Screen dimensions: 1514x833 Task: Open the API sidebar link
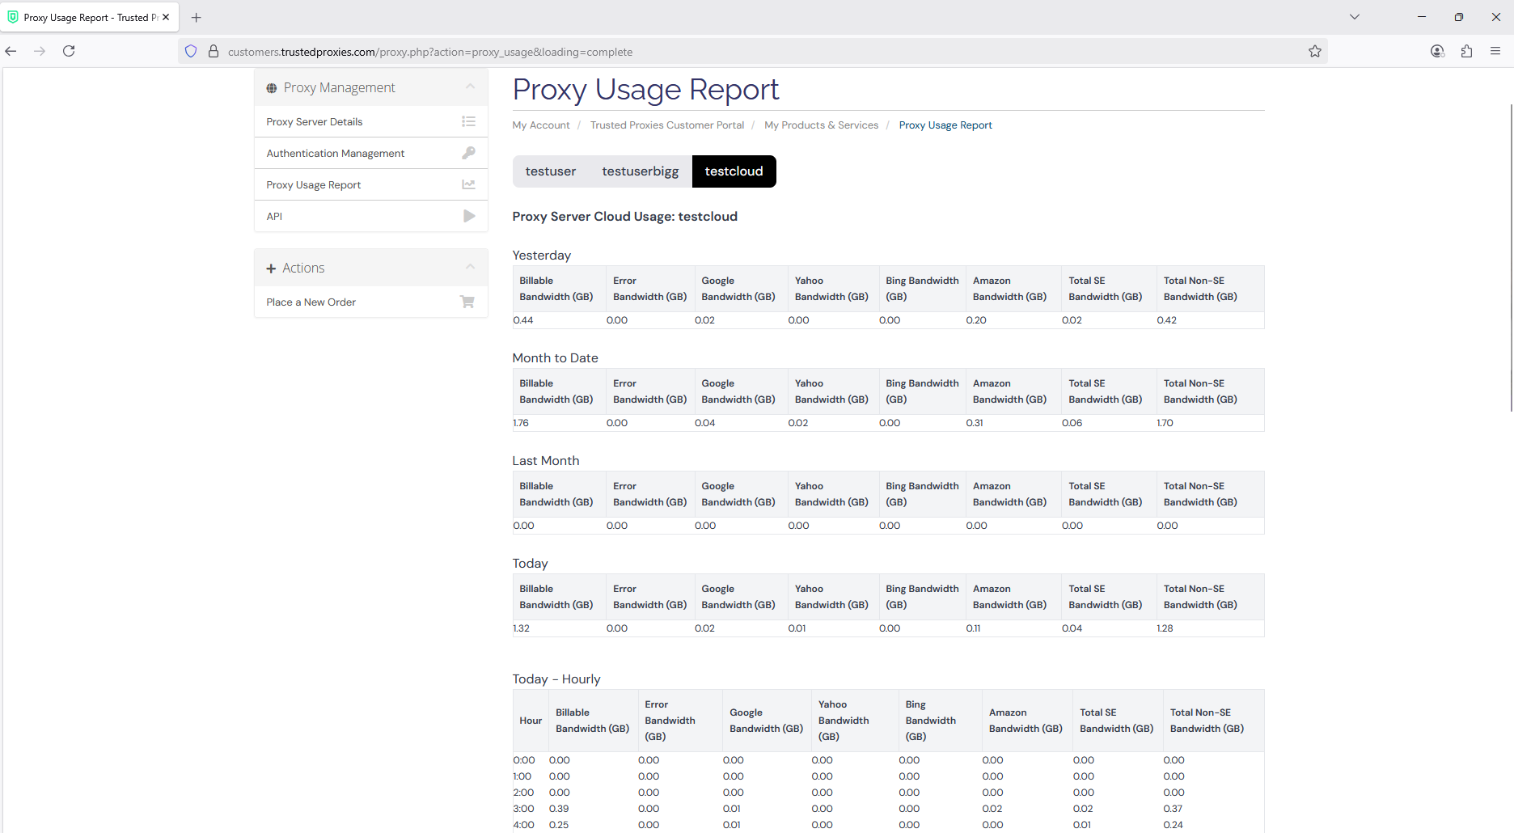[x=370, y=216]
